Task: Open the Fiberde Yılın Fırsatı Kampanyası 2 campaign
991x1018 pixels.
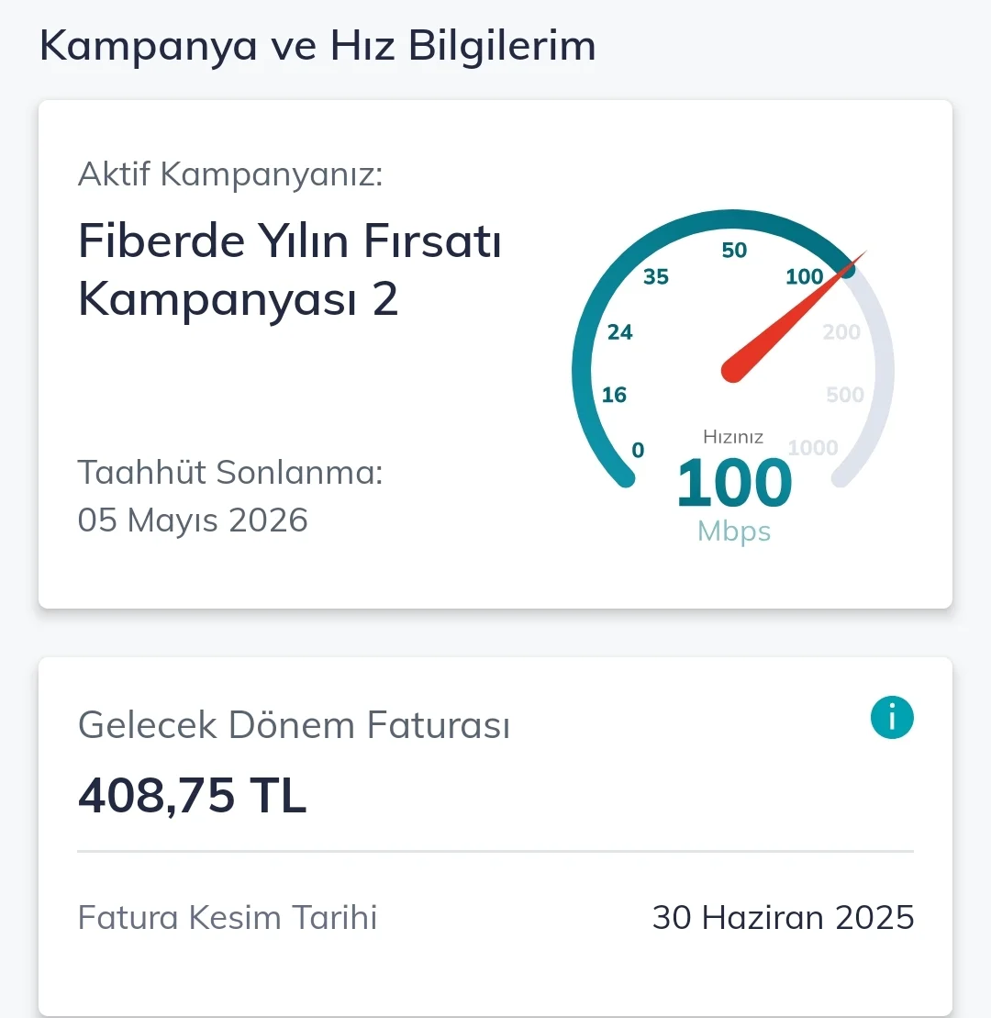Action: point(290,271)
